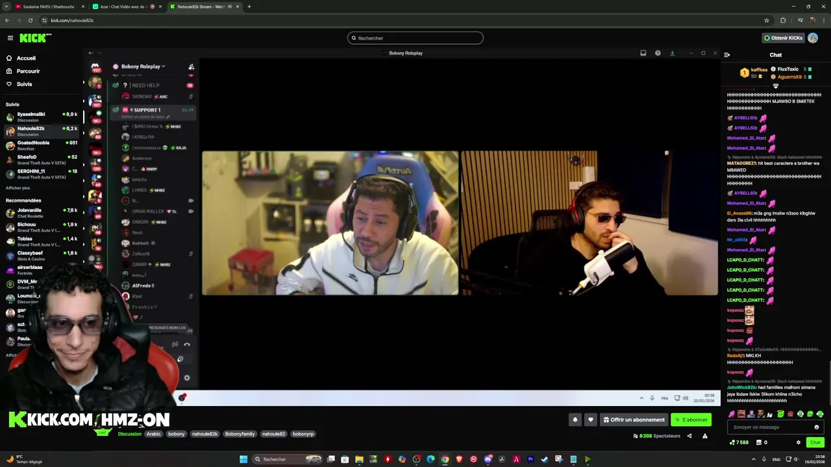Click the report warning triangle icon
This screenshot has width=831, height=467.
(x=705, y=436)
